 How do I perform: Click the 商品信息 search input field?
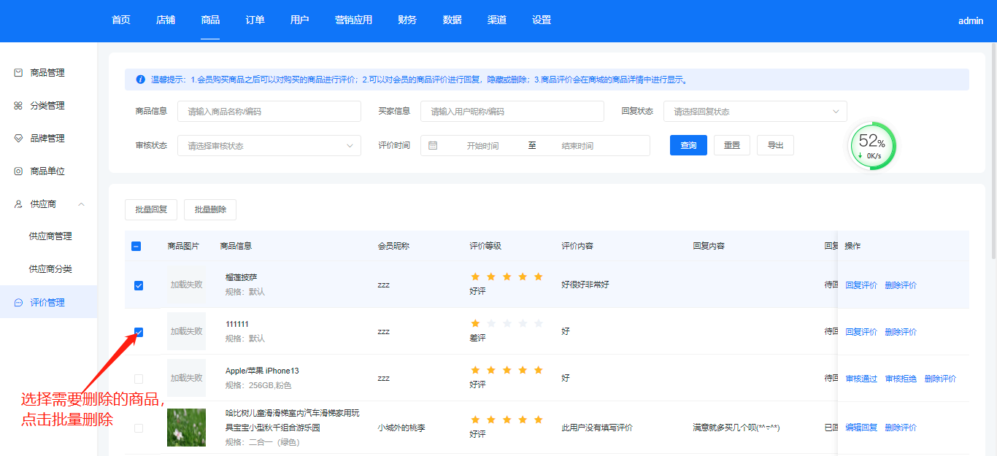click(x=269, y=112)
